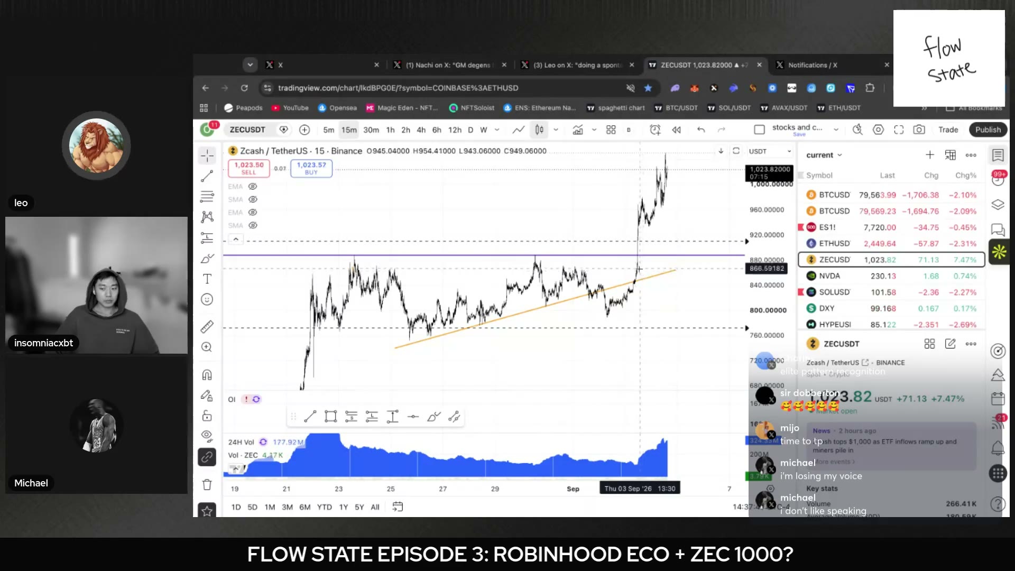Add a symbol to compare
Image resolution: width=1015 pixels, height=571 pixels.
[x=304, y=130]
